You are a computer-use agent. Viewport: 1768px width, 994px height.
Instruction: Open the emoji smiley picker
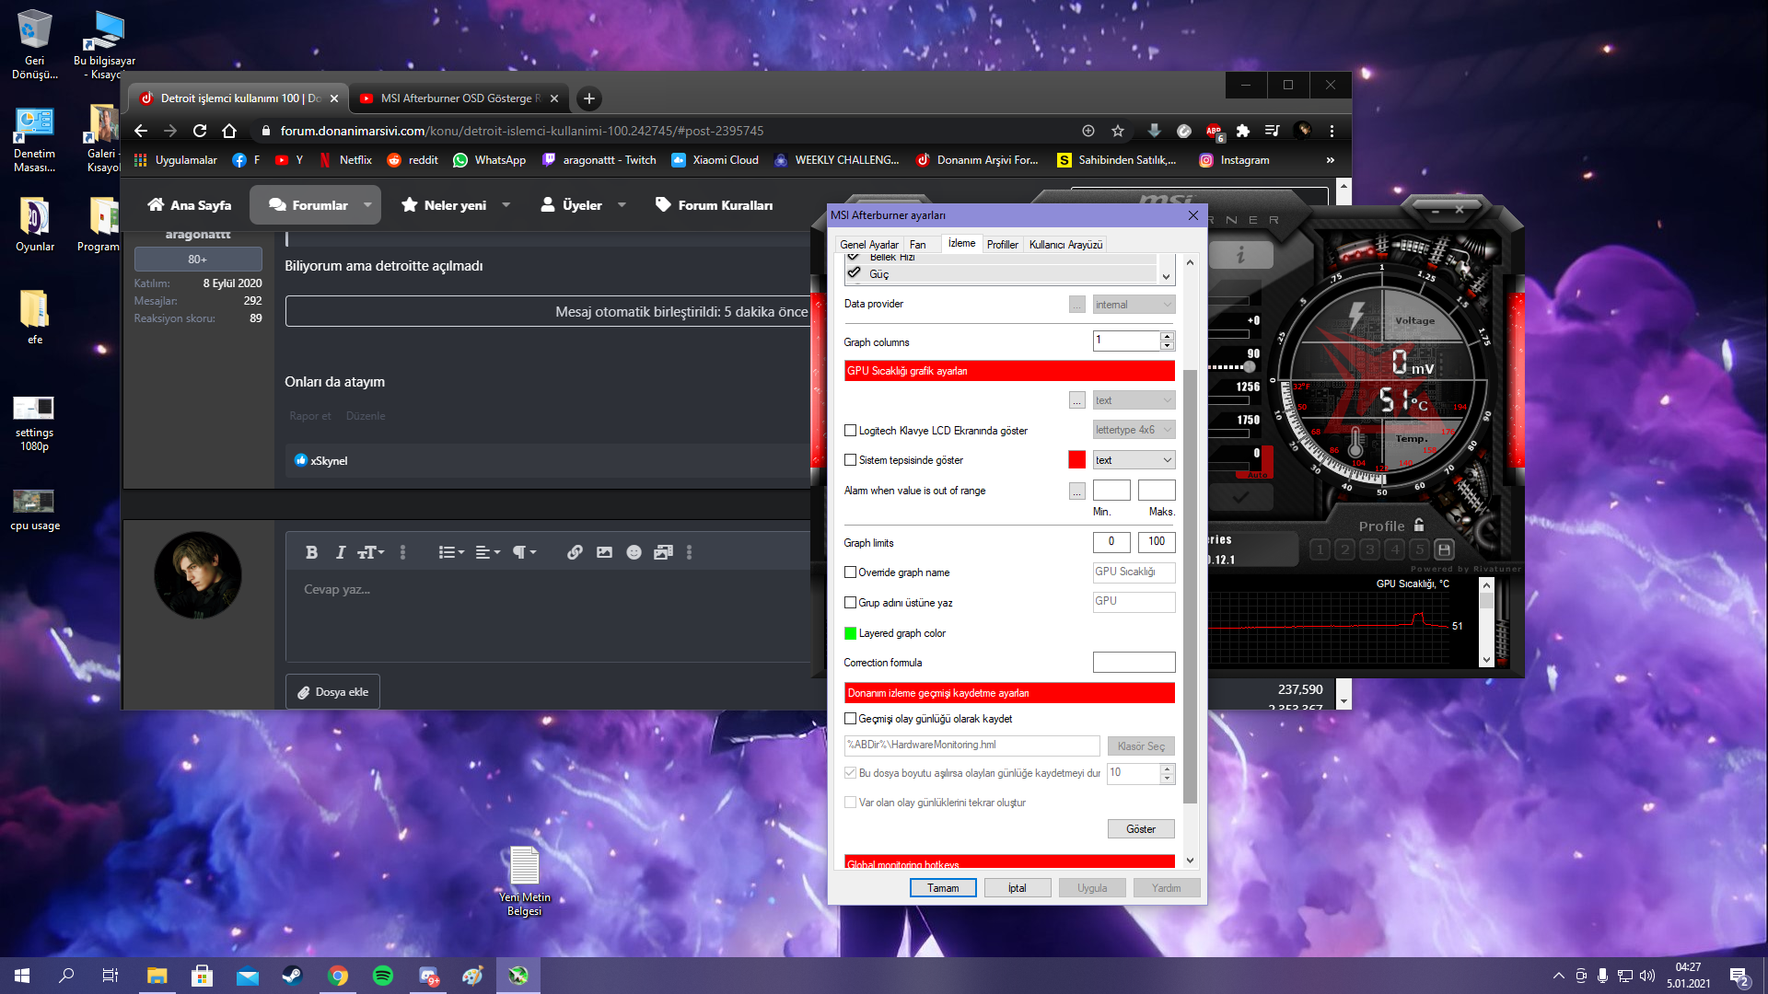pyautogui.click(x=634, y=552)
